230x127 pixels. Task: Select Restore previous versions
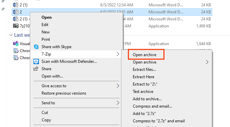pos(64,93)
